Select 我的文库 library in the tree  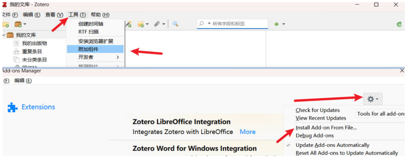[x=26, y=35]
